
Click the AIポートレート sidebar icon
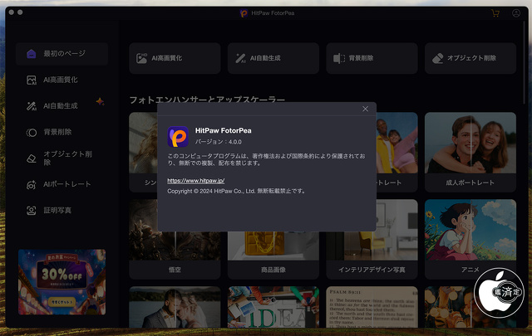[x=32, y=185]
